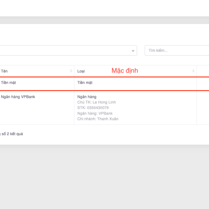This screenshot has height=209, width=209.
Task: Click the Ngân hàng: VPBank detail line
Action: point(95,114)
